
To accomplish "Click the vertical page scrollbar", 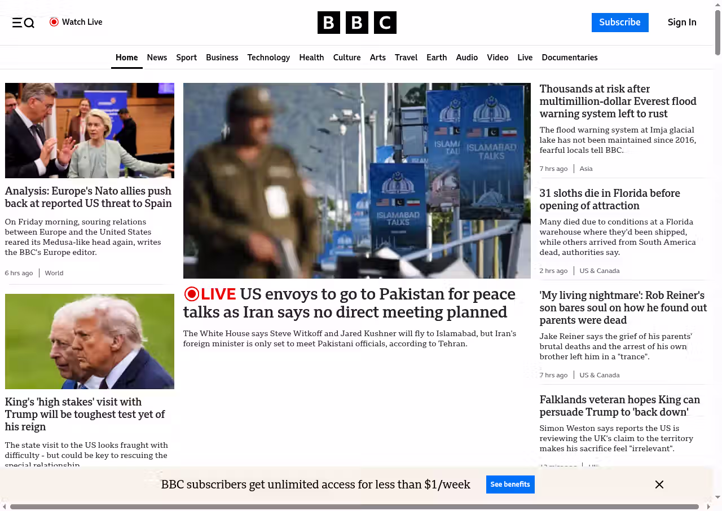I will pyautogui.click(x=717, y=34).
